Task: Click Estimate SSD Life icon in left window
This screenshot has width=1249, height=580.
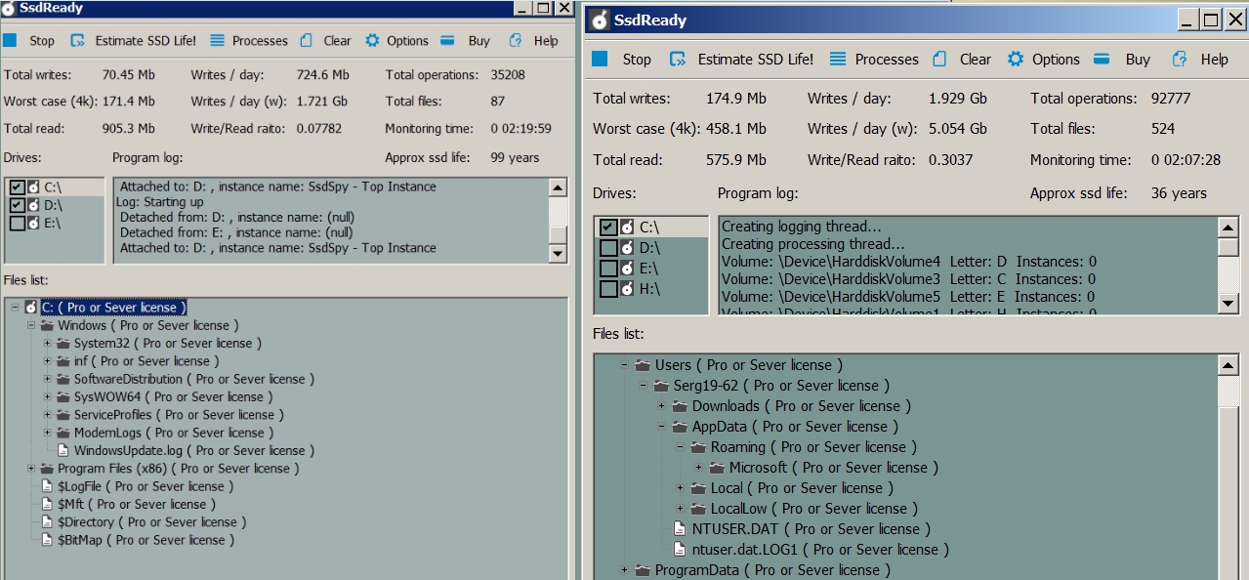Action: point(75,41)
